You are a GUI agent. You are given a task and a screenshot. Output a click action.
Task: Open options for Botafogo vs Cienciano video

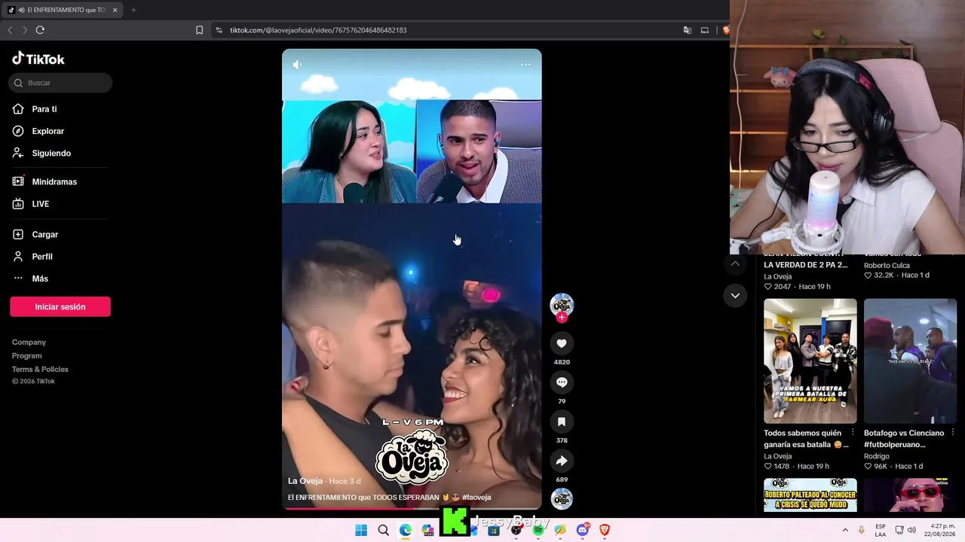(953, 433)
